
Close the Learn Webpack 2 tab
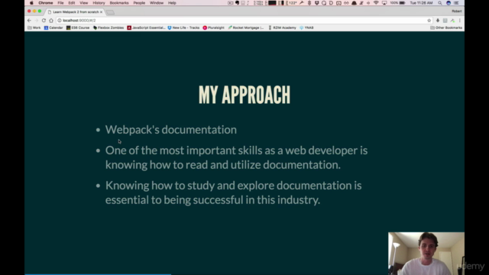click(101, 12)
